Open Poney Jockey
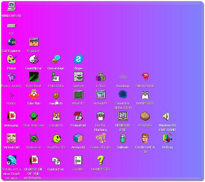205x182 pixels. point(12,77)
